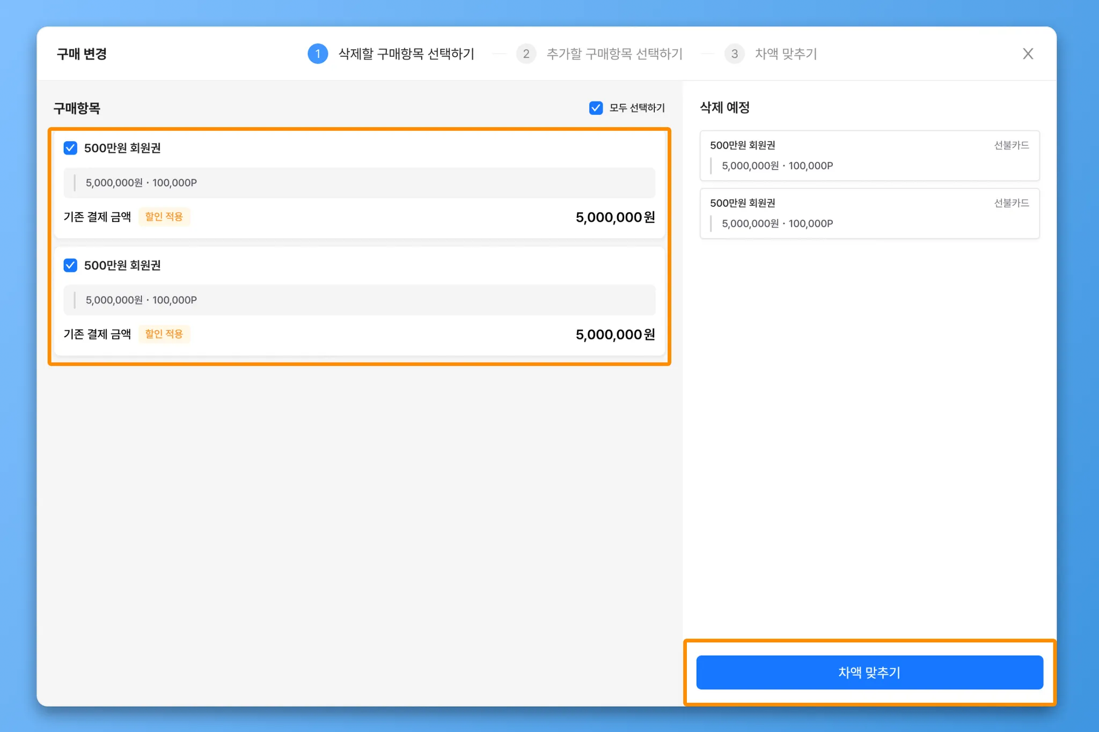
Task: Click the step 2 circle number icon
Action: click(x=526, y=54)
